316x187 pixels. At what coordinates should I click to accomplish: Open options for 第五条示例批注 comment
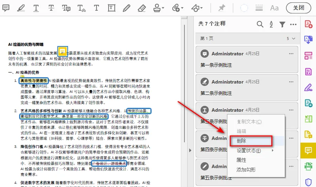pos(291,166)
